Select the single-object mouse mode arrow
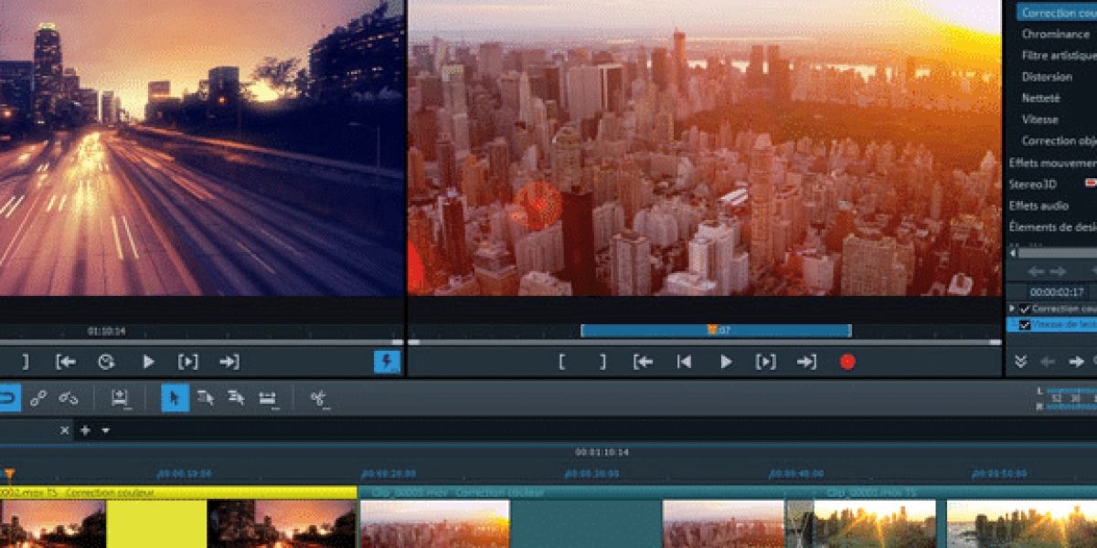Viewport: 1097px width, 548px height. point(176,397)
